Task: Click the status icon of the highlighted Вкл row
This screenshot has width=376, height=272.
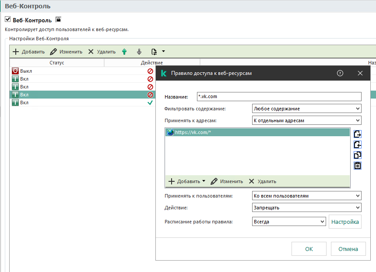Action: [15, 95]
